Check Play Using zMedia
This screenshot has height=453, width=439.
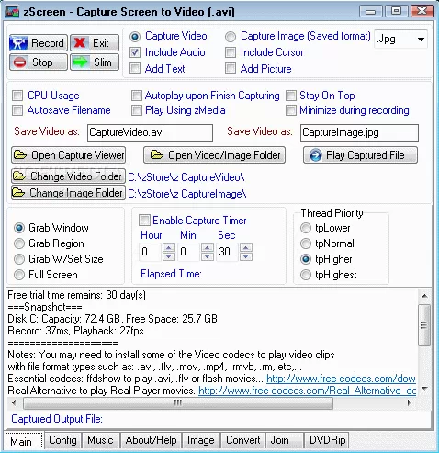coord(137,110)
